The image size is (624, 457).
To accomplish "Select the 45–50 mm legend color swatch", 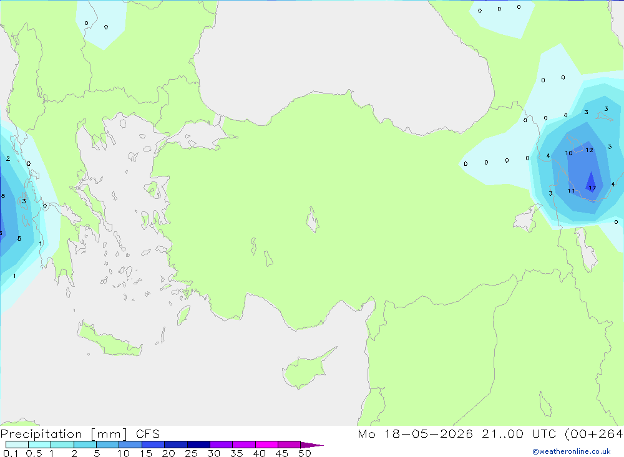I will pyautogui.click(x=289, y=445).
